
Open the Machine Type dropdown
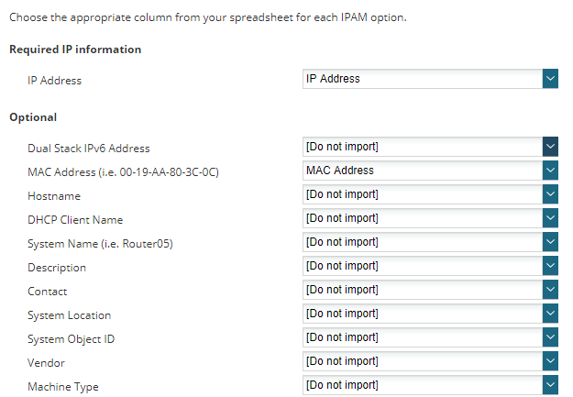(x=550, y=385)
